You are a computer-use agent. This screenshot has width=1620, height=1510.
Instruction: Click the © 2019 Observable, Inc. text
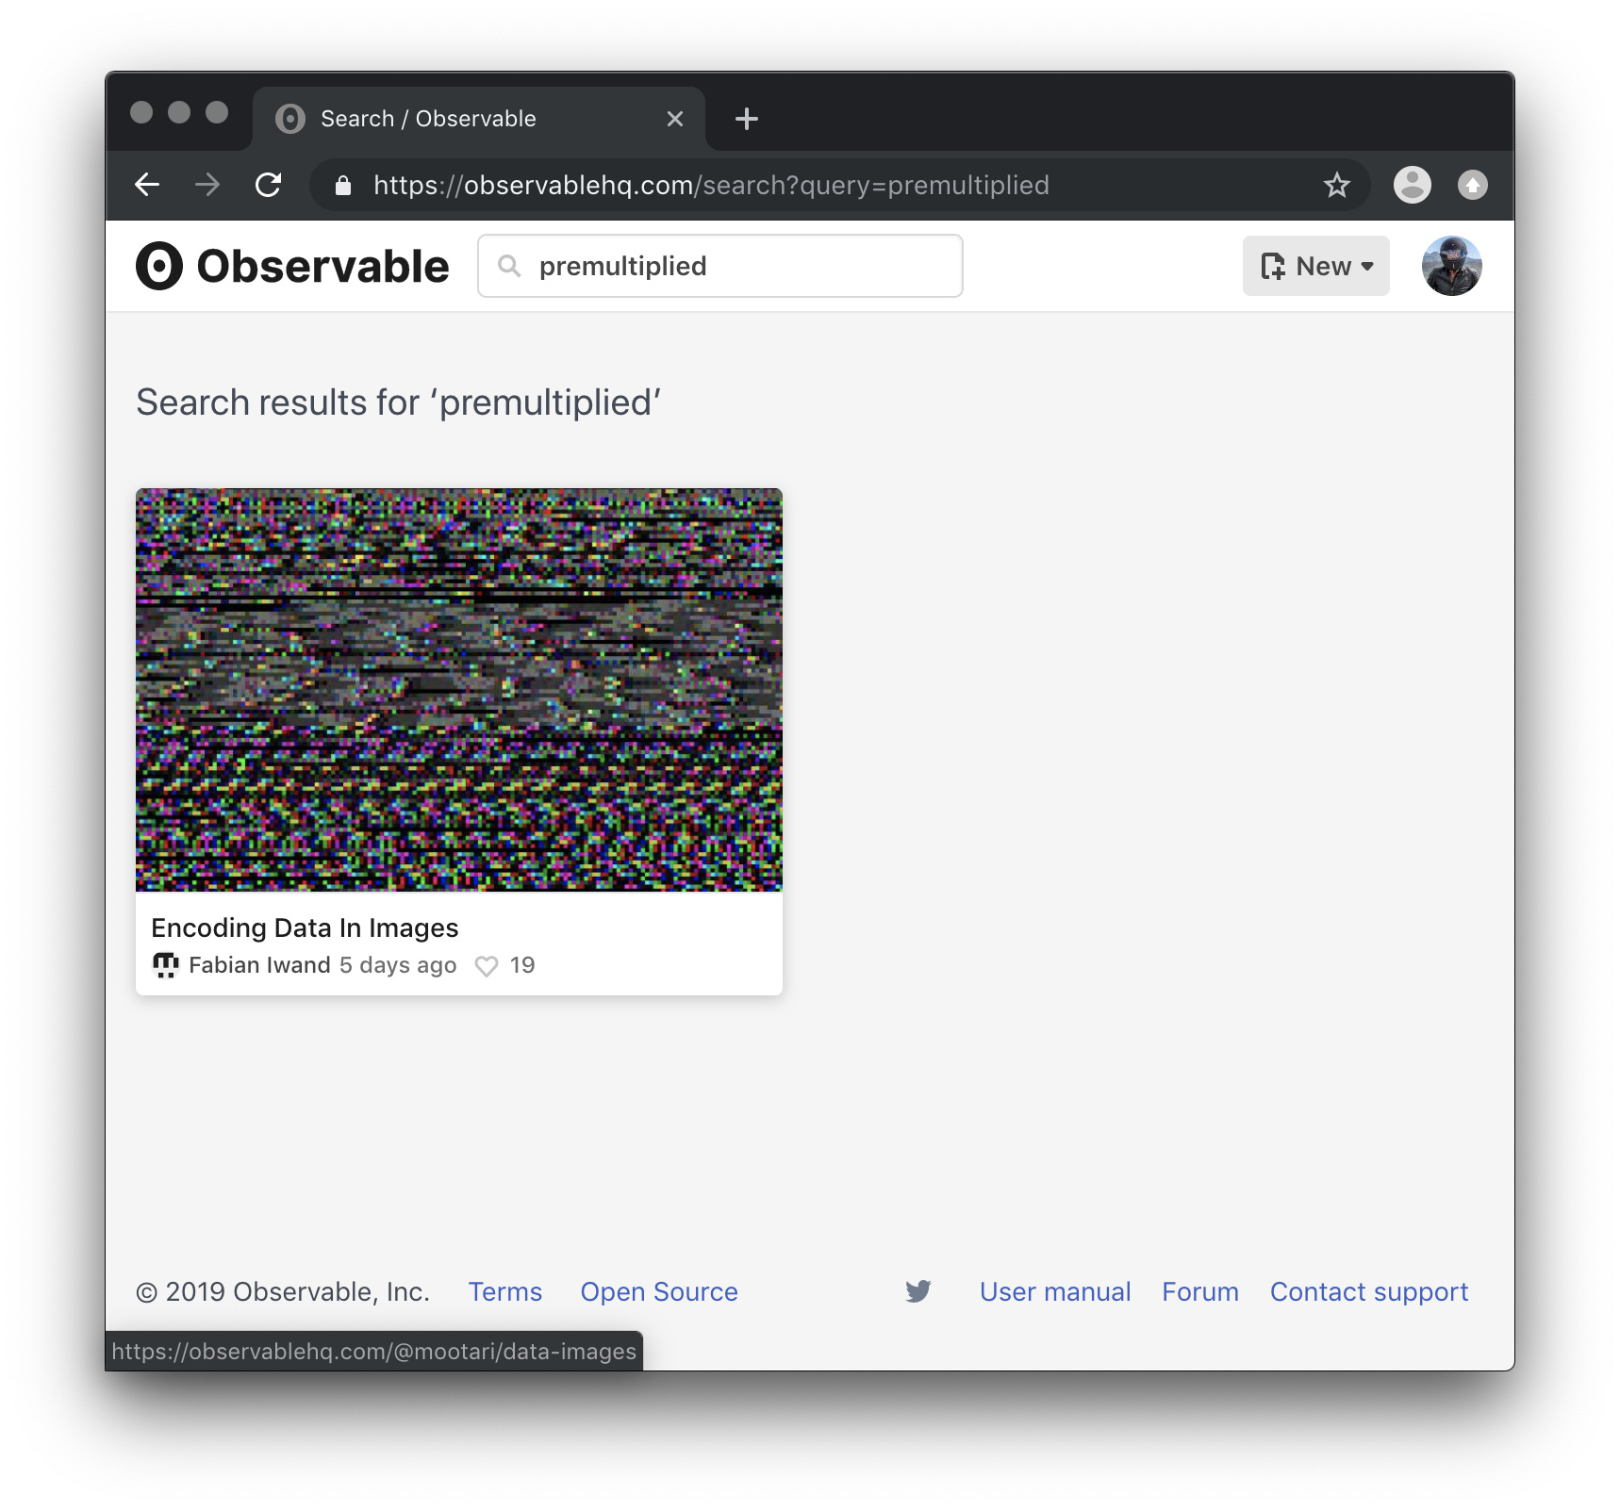click(x=283, y=1291)
